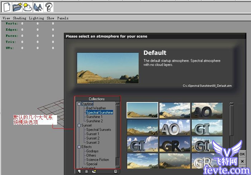Click the bookmark icon below Collections
Viewport: 251px width, 175px height.
[115, 171]
